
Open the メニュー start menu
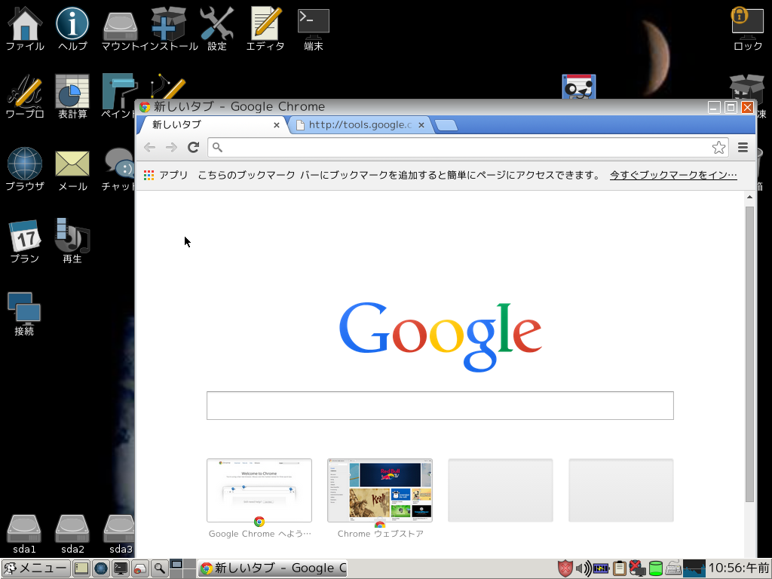pos(35,568)
